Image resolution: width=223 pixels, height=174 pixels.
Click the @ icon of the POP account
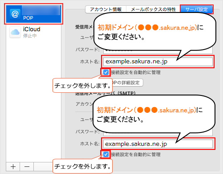[15, 14]
